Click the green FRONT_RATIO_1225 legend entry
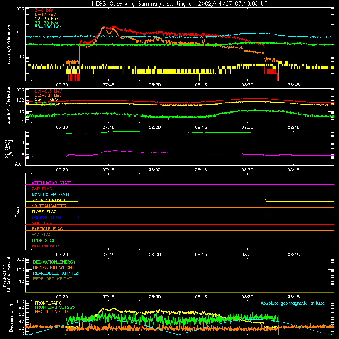This screenshot has width=339, height=339. [55, 307]
